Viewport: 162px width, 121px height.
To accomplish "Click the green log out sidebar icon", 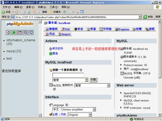I will coord(14,33).
